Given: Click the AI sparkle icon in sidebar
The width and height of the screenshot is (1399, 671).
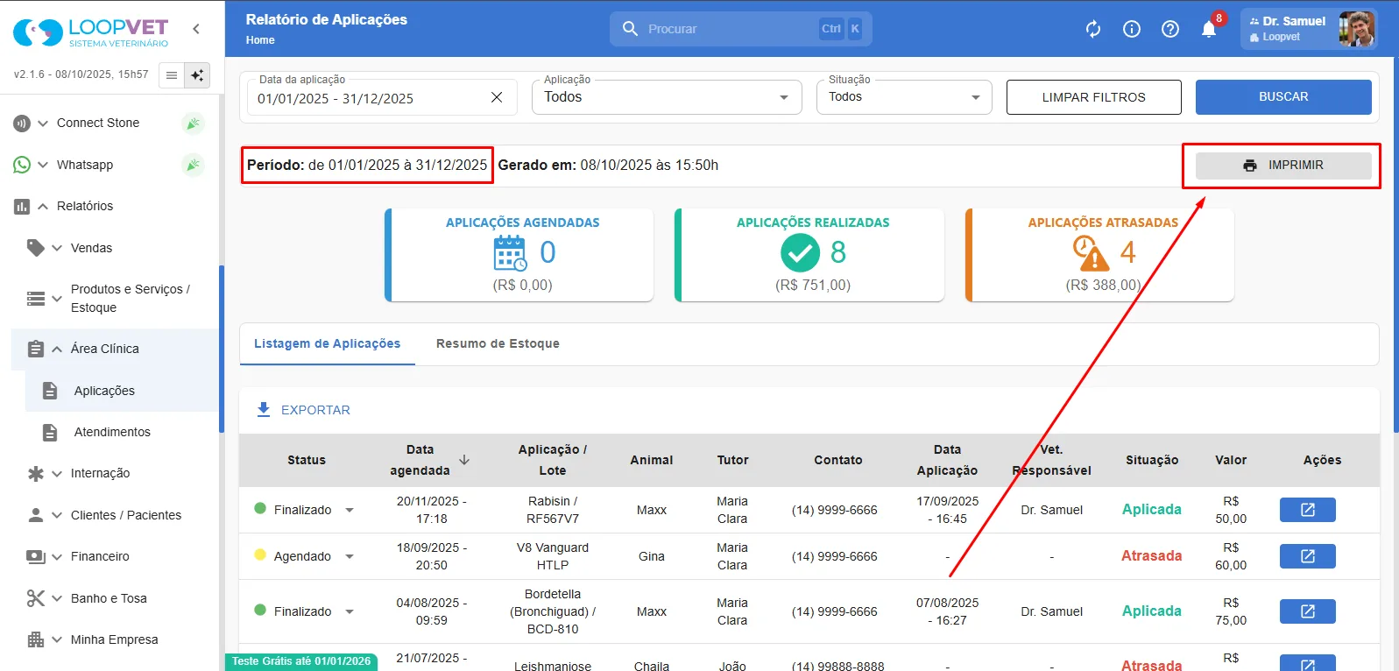Looking at the screenshot, I should click(x=197, y=75).
